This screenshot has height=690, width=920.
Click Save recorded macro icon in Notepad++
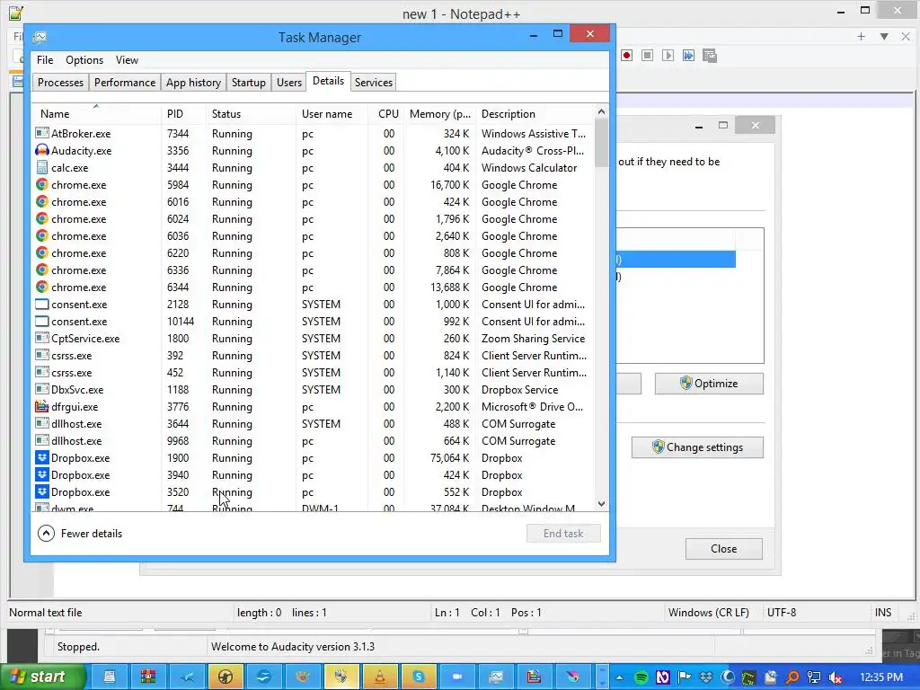[x=710, y=55]
